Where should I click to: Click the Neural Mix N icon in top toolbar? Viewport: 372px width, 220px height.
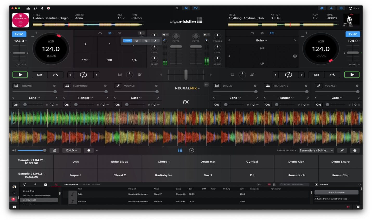186,8
